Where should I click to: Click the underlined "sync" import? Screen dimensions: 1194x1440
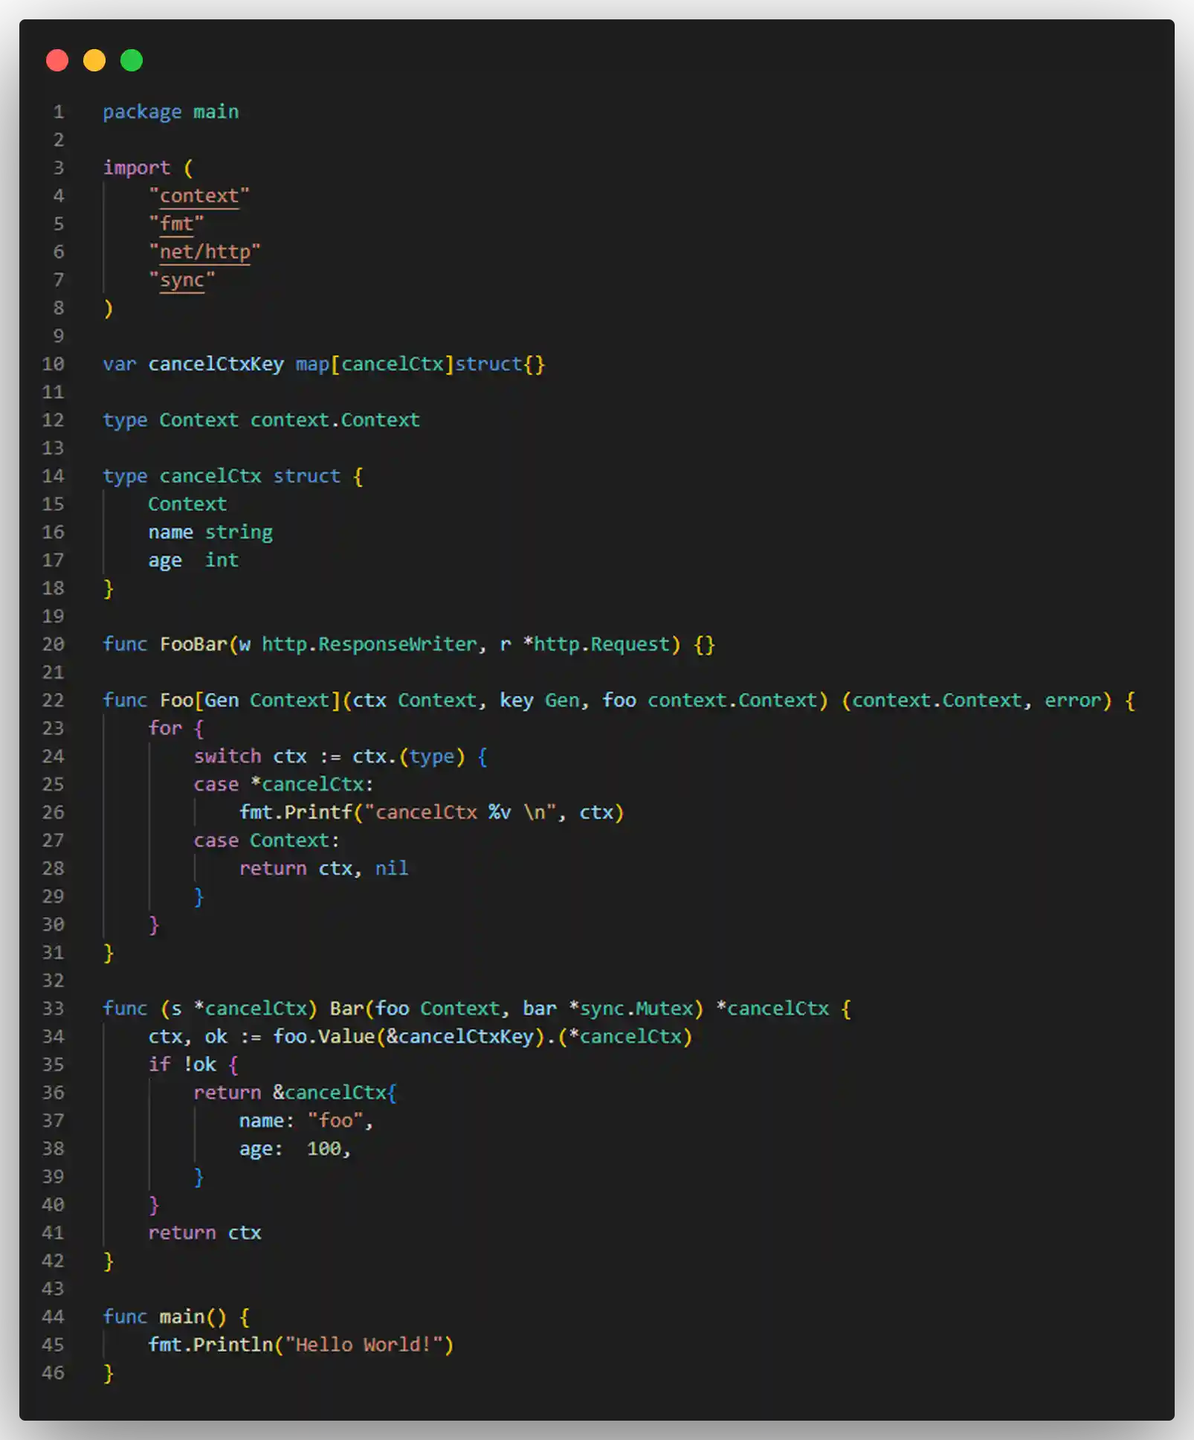pos(183,280)
